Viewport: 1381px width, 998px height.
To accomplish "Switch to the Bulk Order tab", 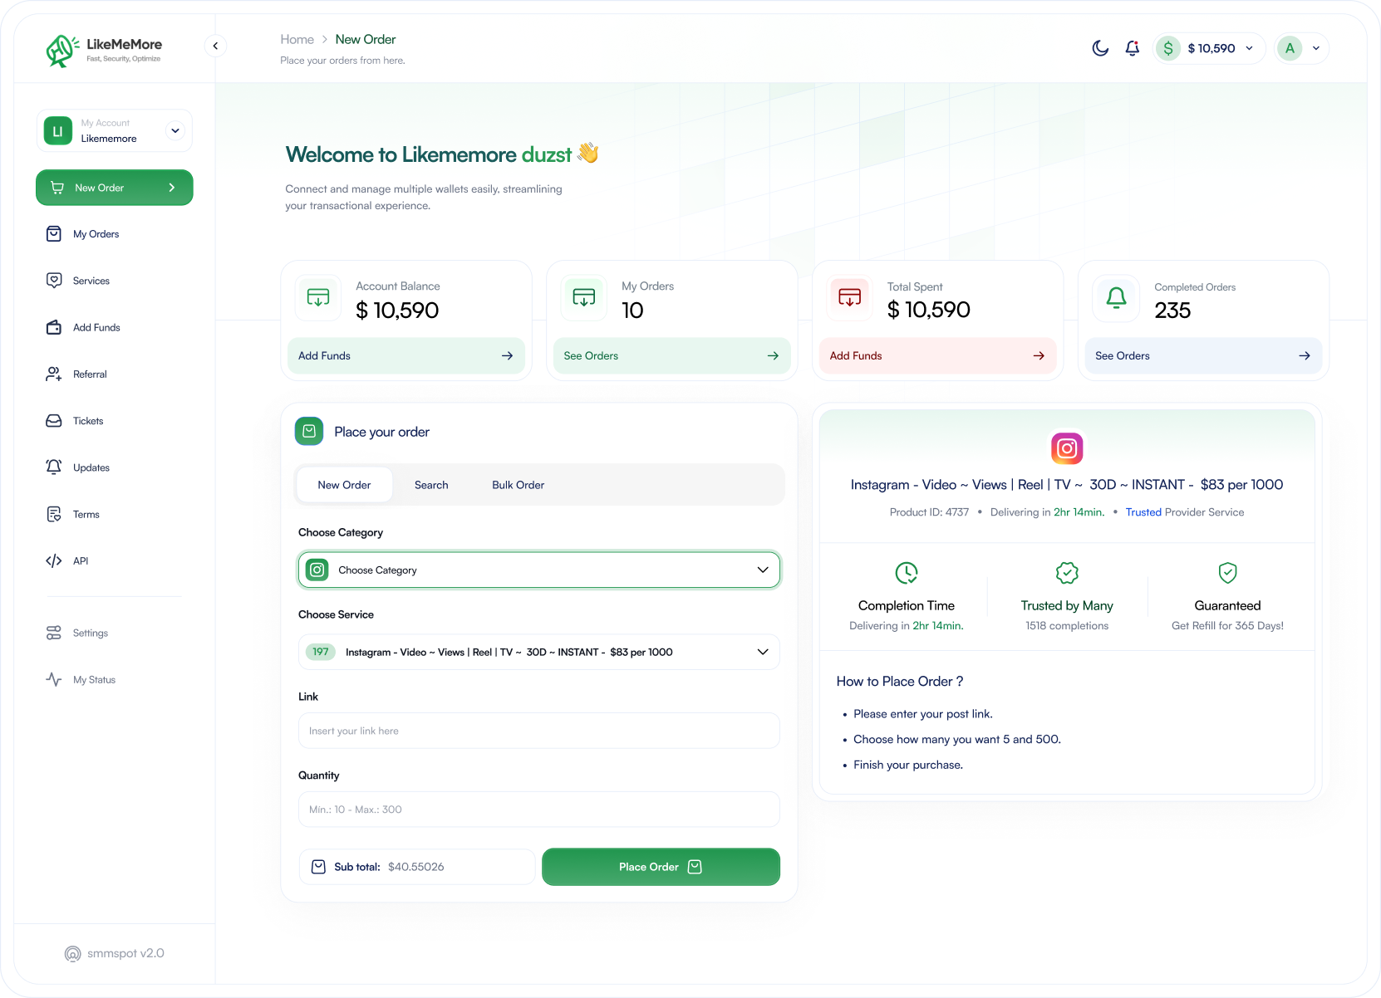I will [518, 485].
